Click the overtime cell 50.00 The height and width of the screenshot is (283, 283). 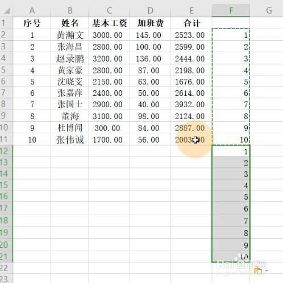[x=151, y=93]
